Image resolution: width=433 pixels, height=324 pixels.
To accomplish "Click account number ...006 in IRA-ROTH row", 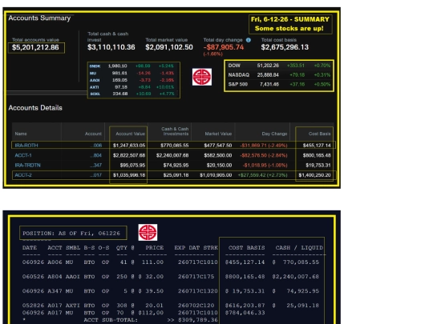I will [x=96, y=145].
